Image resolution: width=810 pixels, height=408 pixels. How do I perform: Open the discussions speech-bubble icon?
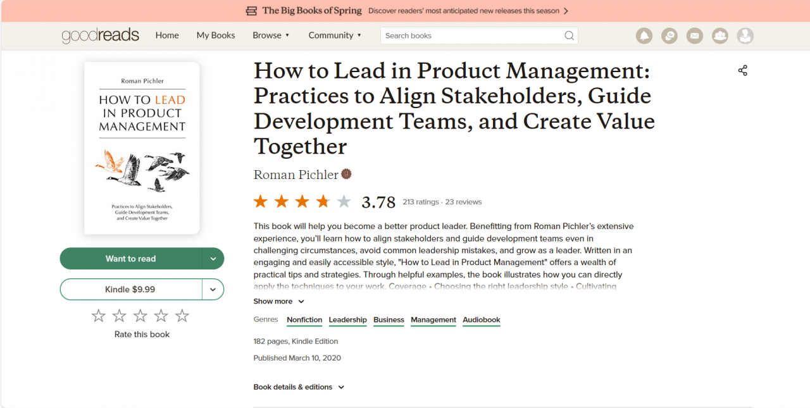(670, 35)
